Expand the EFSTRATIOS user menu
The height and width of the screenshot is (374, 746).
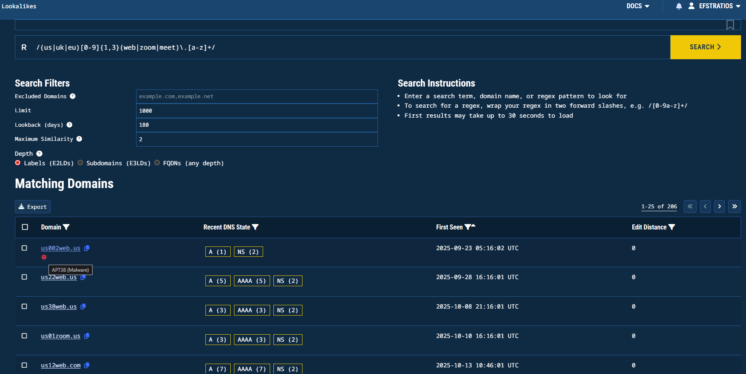point(715,6)
